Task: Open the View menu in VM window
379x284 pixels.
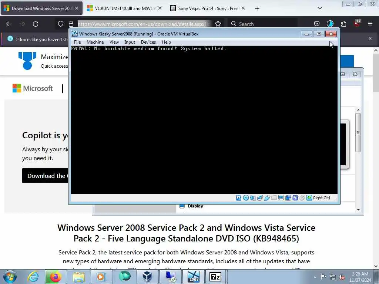Action: click(114, 42)
